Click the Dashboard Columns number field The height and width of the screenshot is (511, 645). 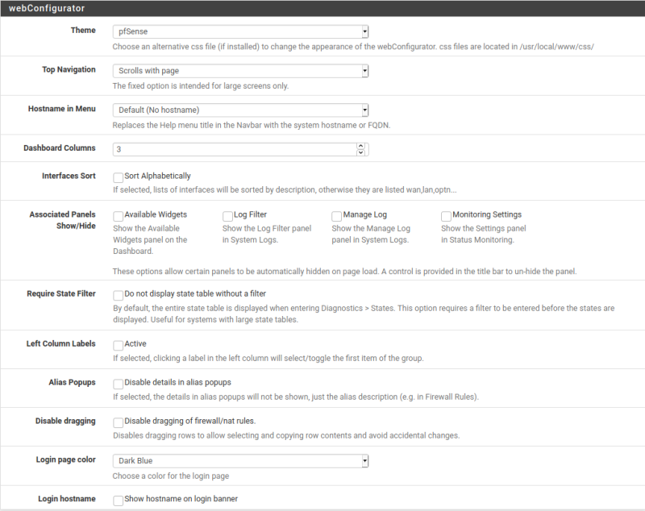tap(235, 149)
